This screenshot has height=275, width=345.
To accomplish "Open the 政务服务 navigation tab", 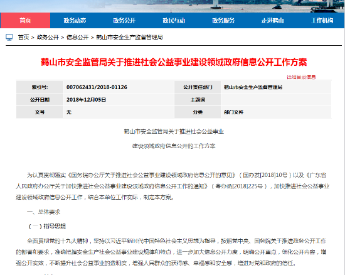I will [223, 21].
